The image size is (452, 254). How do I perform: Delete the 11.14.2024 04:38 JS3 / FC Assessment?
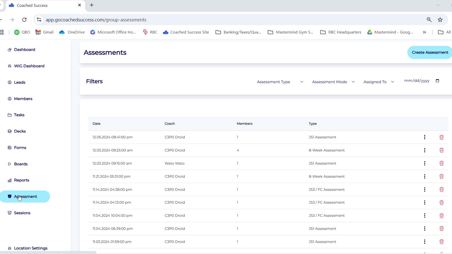441,189
